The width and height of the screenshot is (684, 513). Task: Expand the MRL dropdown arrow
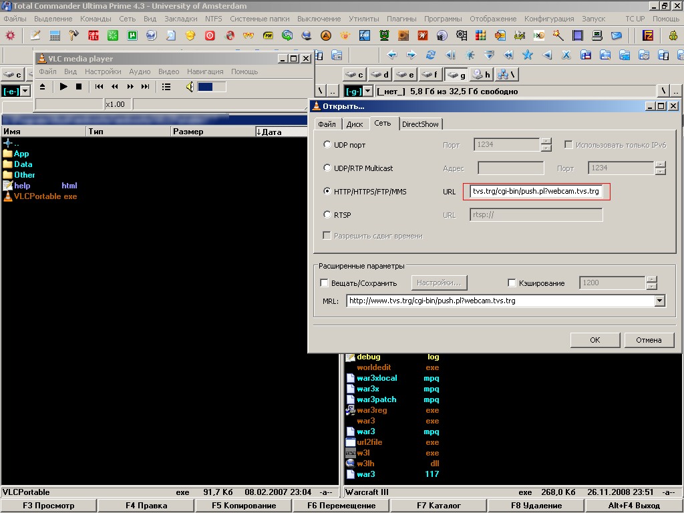tap(660, 301)
